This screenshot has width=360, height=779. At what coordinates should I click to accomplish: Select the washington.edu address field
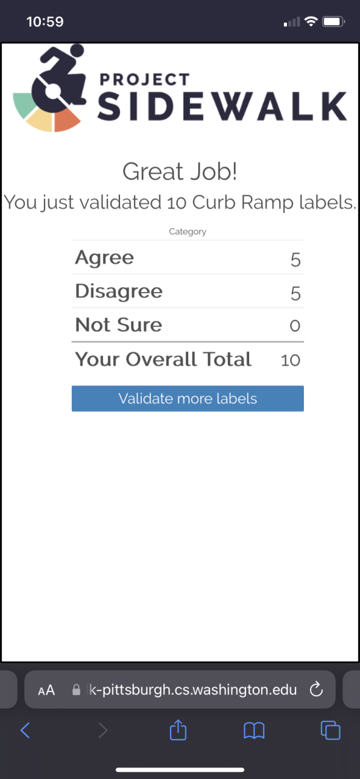coord(180,690)
